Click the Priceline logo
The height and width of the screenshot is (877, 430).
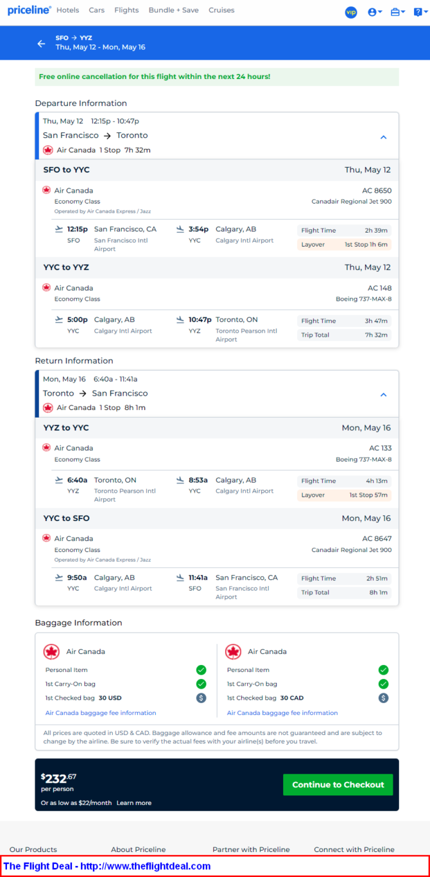[x=29, y=10]
